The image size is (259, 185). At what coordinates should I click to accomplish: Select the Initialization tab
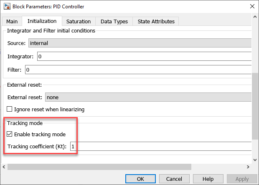[x=42, y=21]
